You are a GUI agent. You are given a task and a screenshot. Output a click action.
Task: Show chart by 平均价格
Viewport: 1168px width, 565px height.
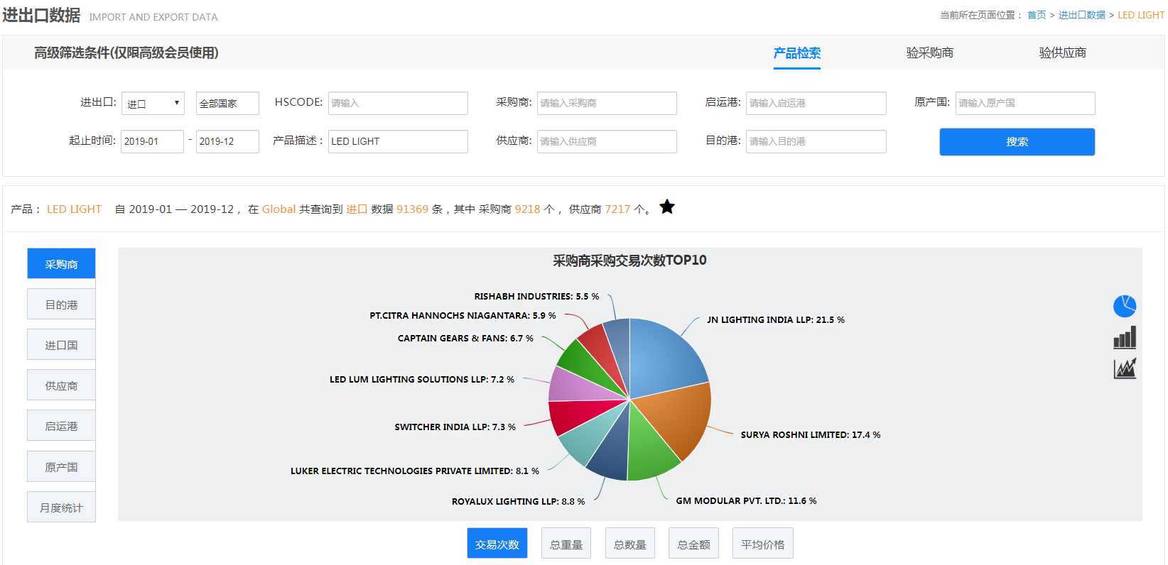tap(762, 544)
